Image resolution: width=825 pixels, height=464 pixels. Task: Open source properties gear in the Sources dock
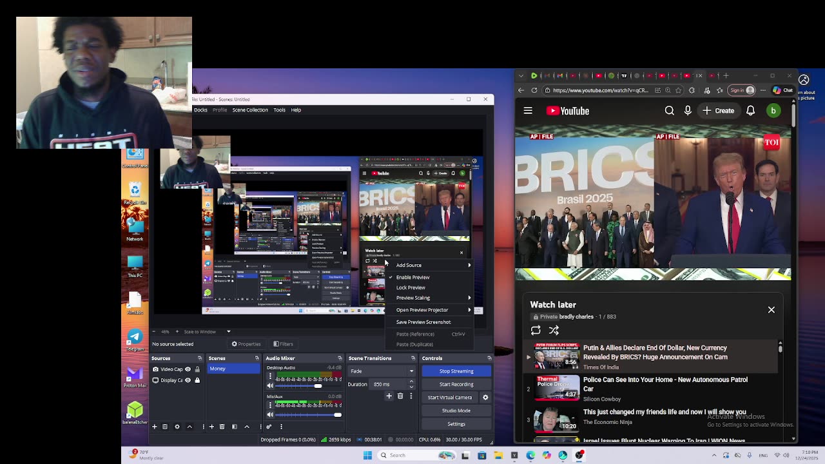pyautogui.click(x=177, y=427)
